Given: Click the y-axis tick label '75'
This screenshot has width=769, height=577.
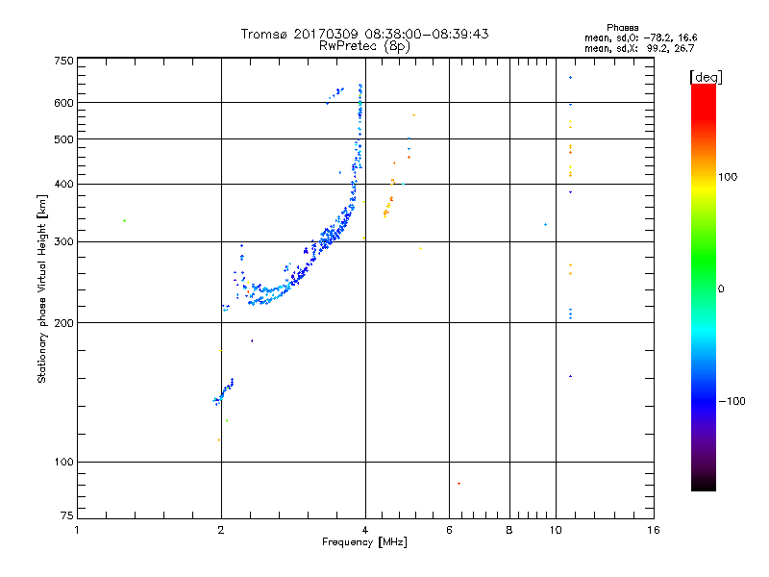Looking at the screenshot, I should tap(67, 515).
